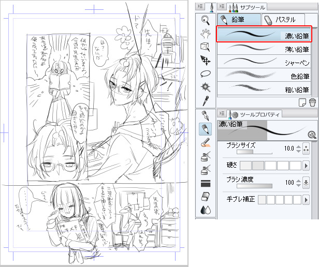Image resolution: width=319 pixels, height=267 pixels.
Task: Switch to the 鉛筆 sub tool group
Action: (x=239, y=20)
